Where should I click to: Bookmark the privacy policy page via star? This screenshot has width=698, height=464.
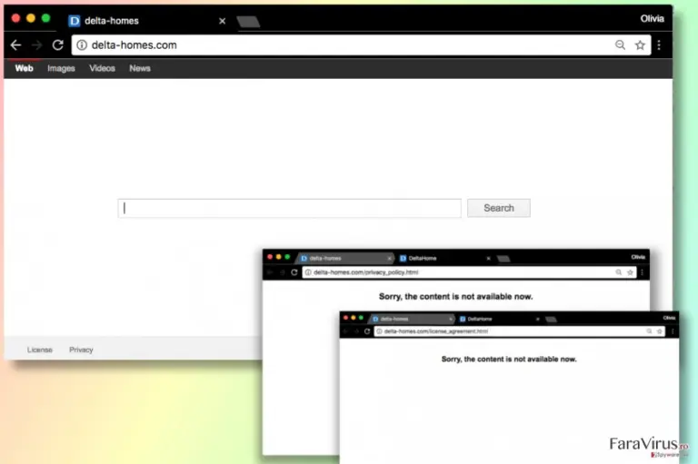[x=630, y=272]
